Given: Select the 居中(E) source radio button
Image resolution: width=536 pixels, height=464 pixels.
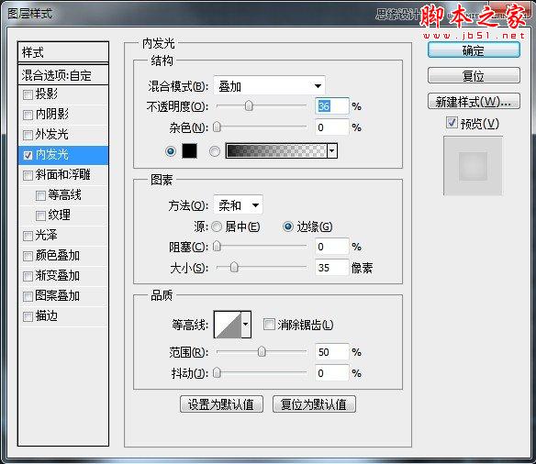Looking at the screenshot, I should coord(217,226).
